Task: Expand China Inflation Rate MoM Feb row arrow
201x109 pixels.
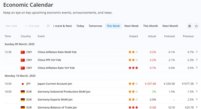Action: (197, 52)
